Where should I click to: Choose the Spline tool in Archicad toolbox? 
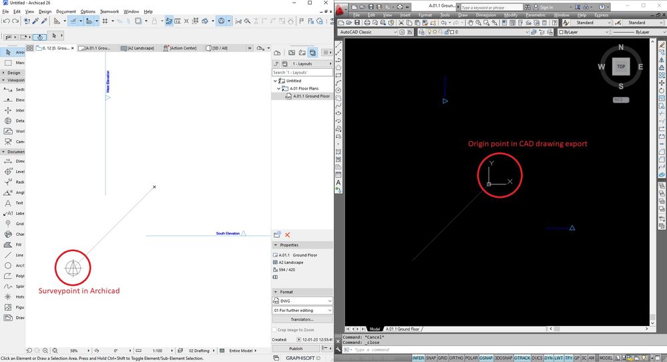click(13, 287)
